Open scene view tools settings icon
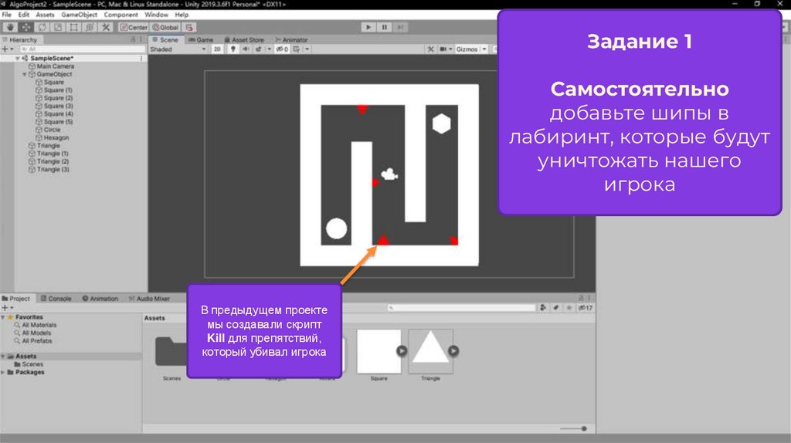 point(430,49)
